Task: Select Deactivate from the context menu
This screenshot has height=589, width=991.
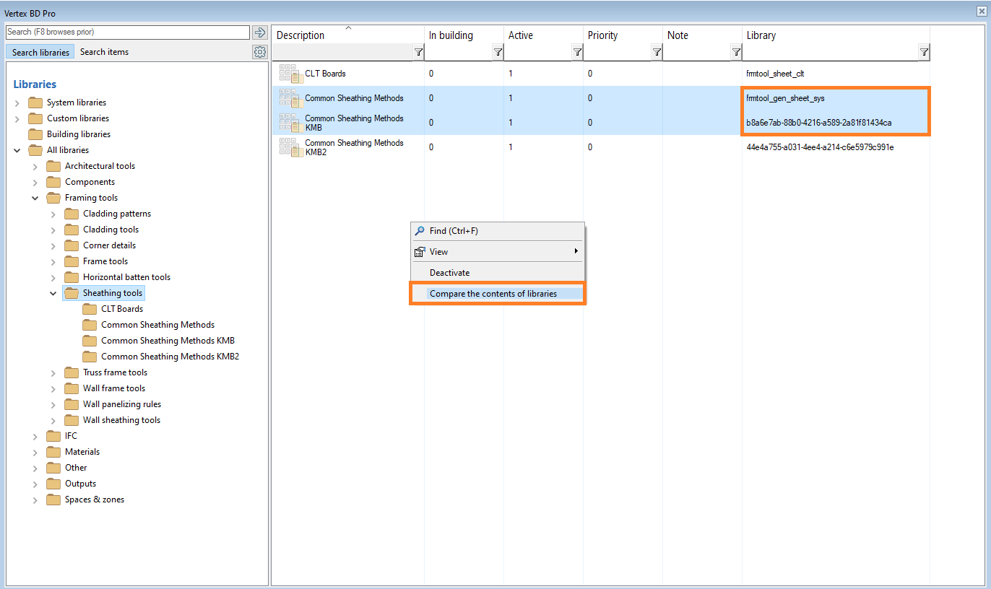Action: point(450,273)
